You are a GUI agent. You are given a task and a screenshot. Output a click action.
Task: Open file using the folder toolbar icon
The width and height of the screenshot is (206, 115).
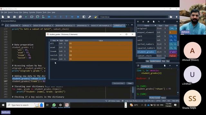pyautogui.click(x=9, y=17)
